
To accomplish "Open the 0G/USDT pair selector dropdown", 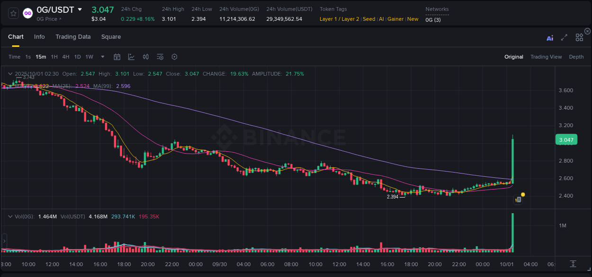I will point(80,9).
